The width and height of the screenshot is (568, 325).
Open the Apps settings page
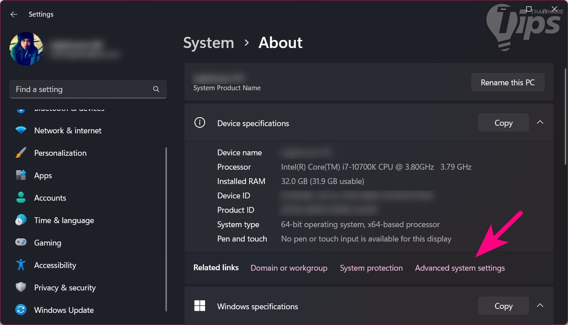tap(43, 176)
